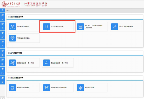The height and width of the screenshot is (99, 144).
Task: Open 教师因公出国（境）审批 airplane tile
Action: (x=24, y=63)
